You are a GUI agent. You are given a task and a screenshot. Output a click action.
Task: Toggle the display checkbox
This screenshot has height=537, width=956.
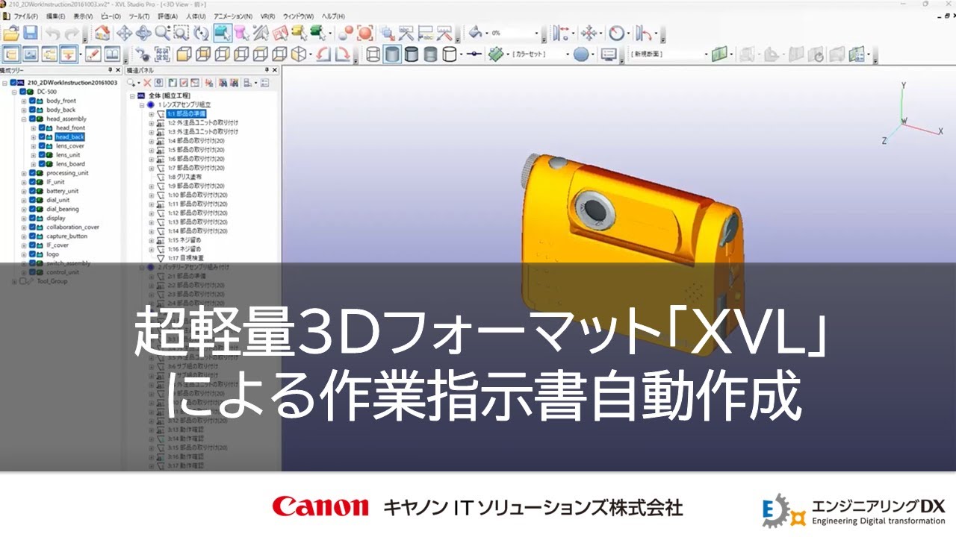coord(32,218)
